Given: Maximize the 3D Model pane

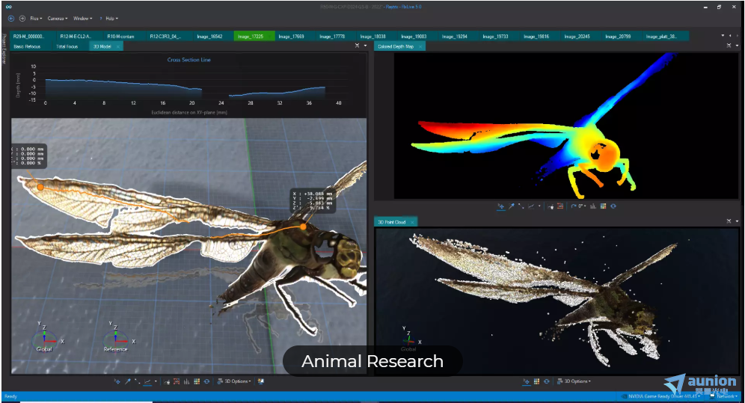Looking at the screenshot, I should coord(358,46).
